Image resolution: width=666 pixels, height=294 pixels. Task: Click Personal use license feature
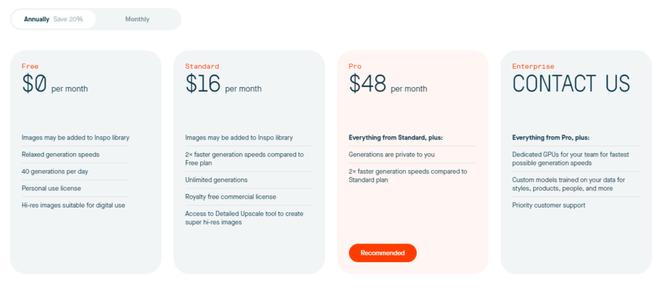pos(50,188)
